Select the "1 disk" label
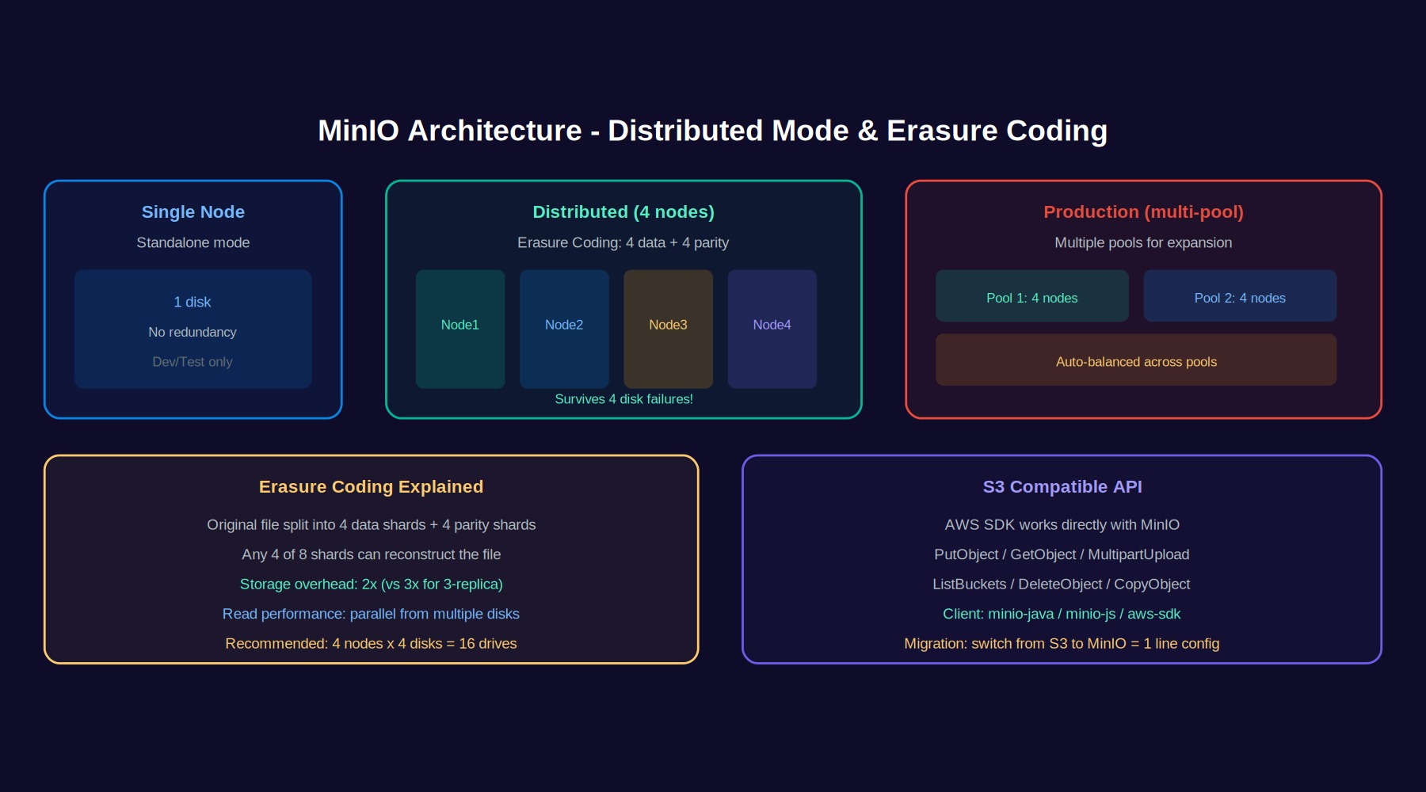The width and height of the screenshot is (1426, 792). [193, 302]
